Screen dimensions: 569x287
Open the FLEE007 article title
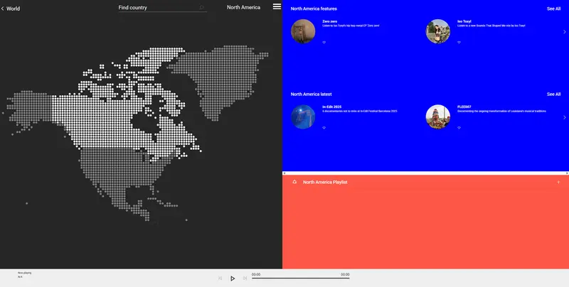coord(464,107)
